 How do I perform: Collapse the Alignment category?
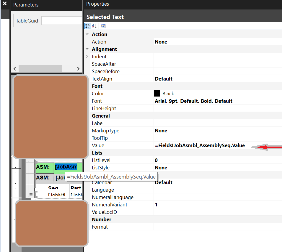coord(87,49)
